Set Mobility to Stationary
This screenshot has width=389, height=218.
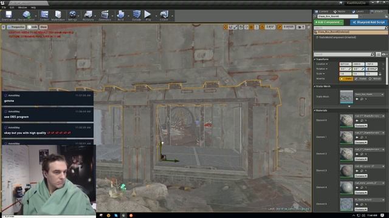(360, 79)
